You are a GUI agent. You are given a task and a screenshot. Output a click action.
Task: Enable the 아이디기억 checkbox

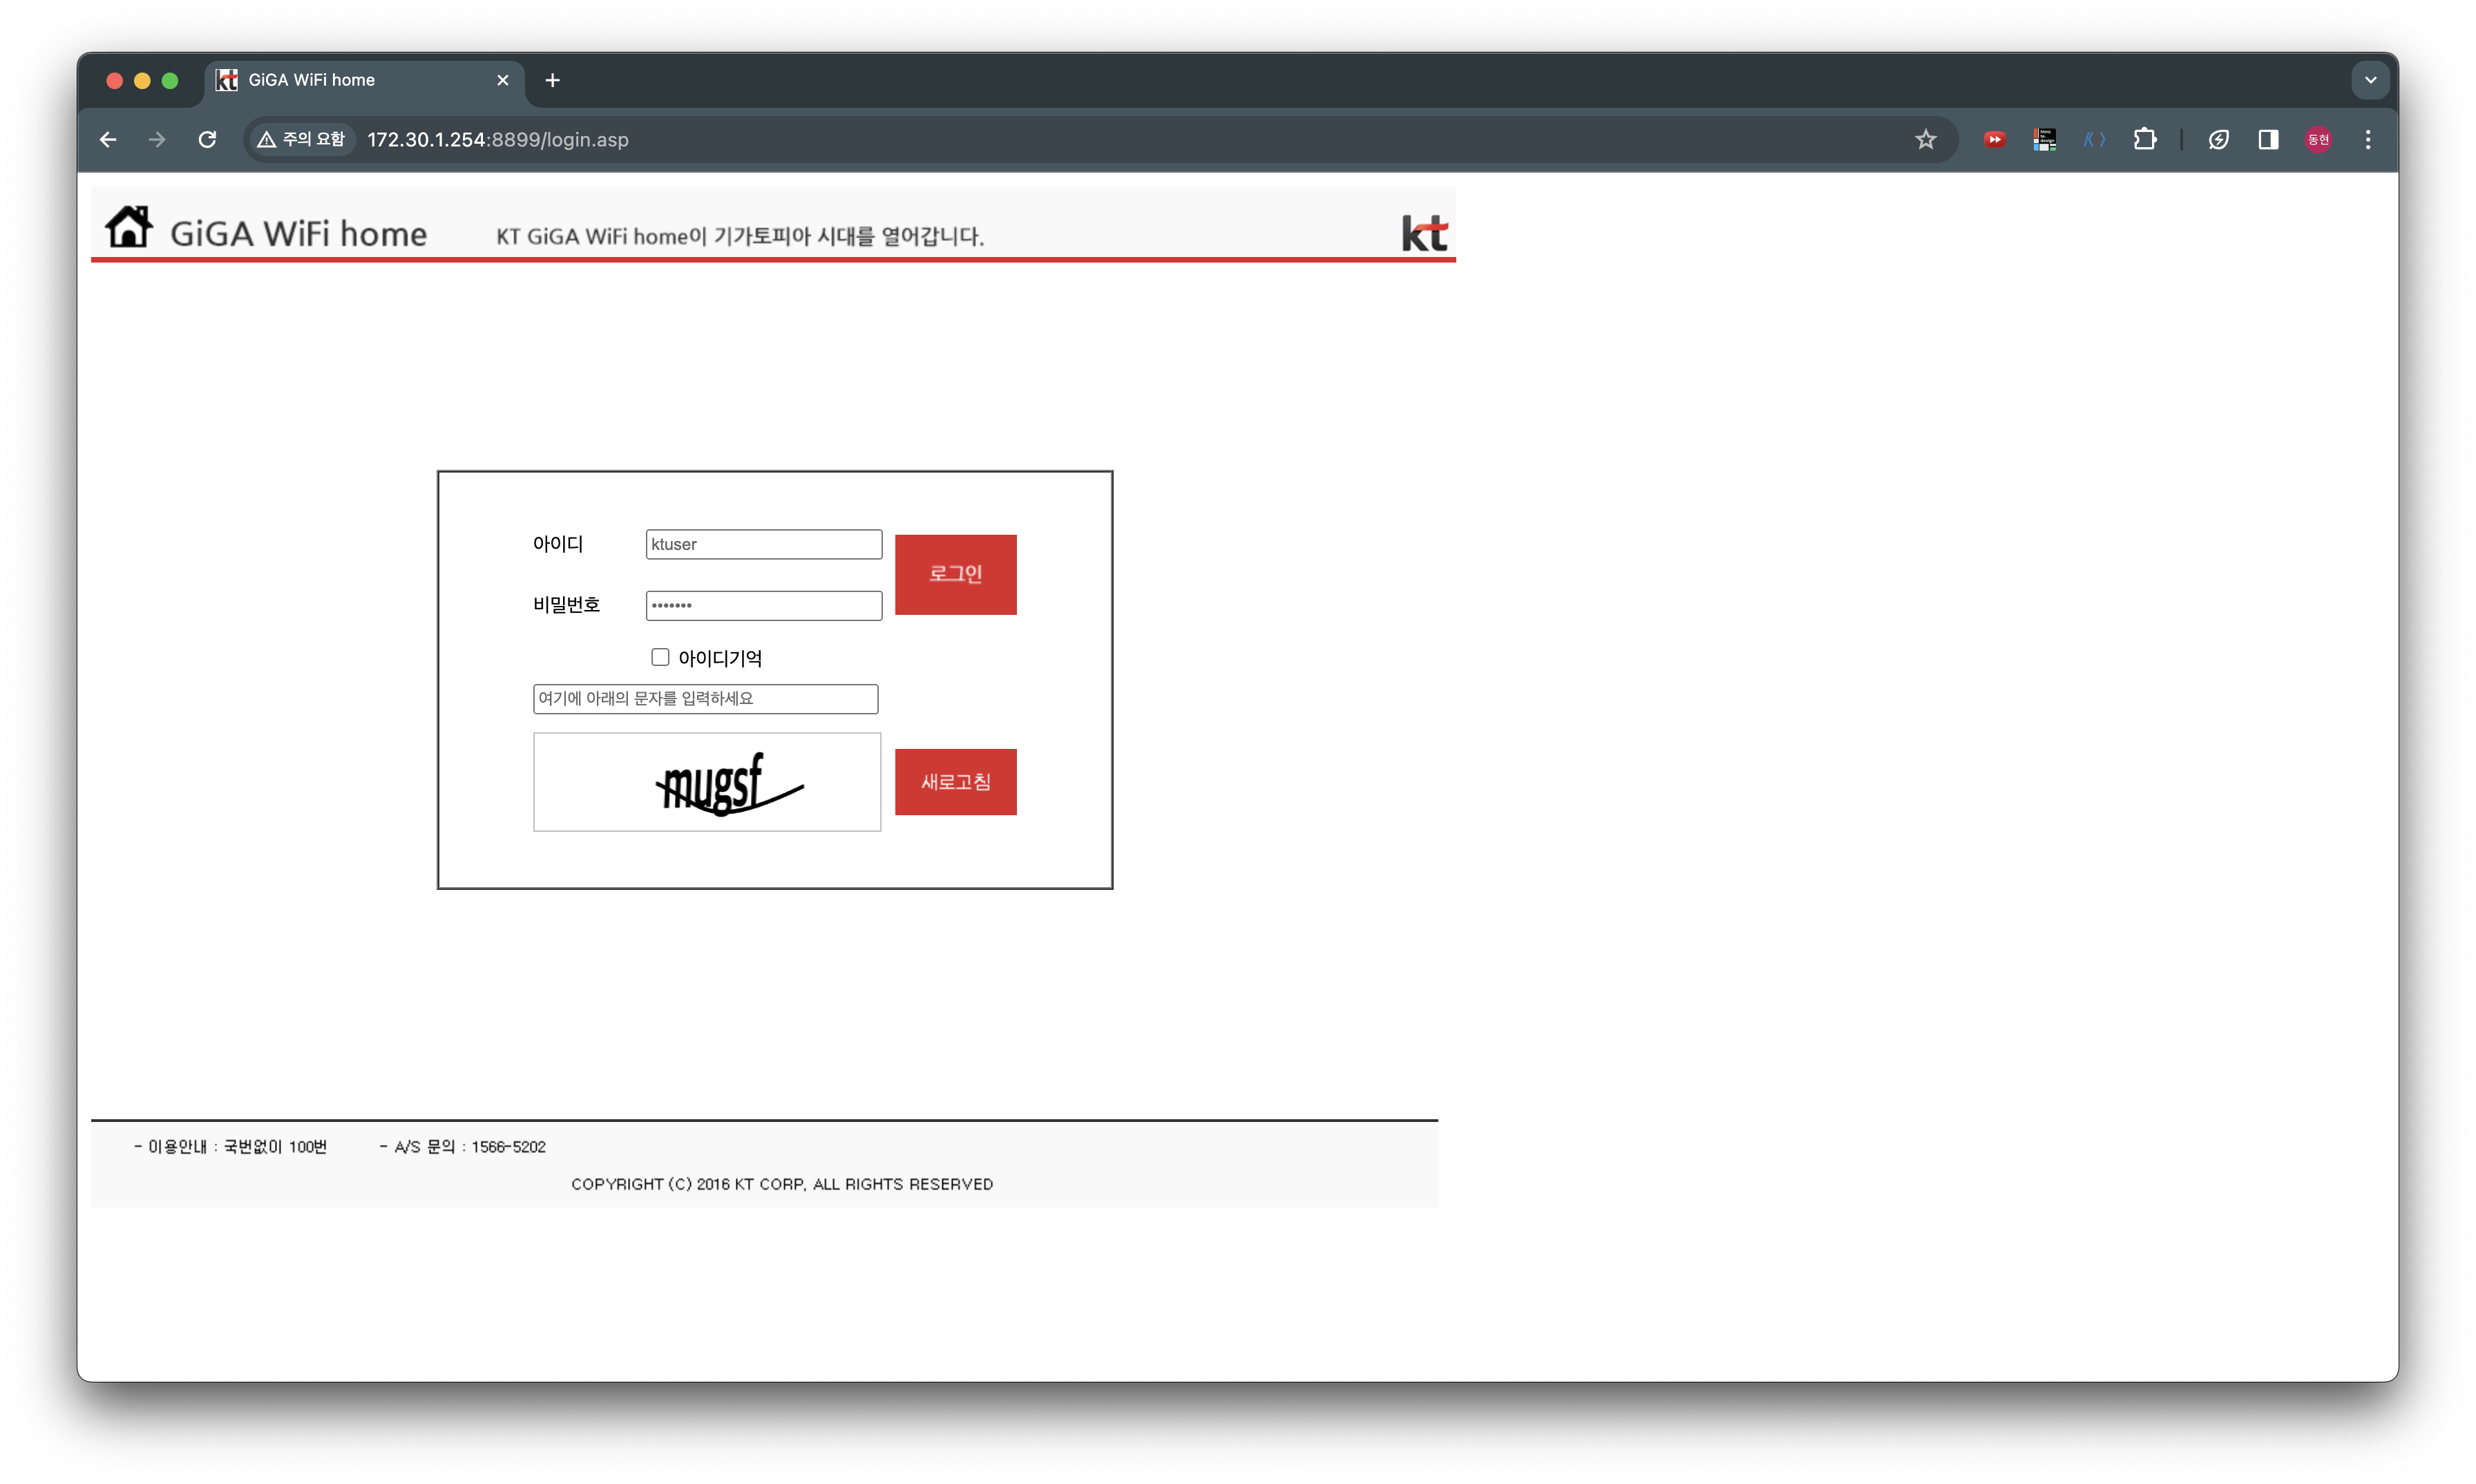660,657
